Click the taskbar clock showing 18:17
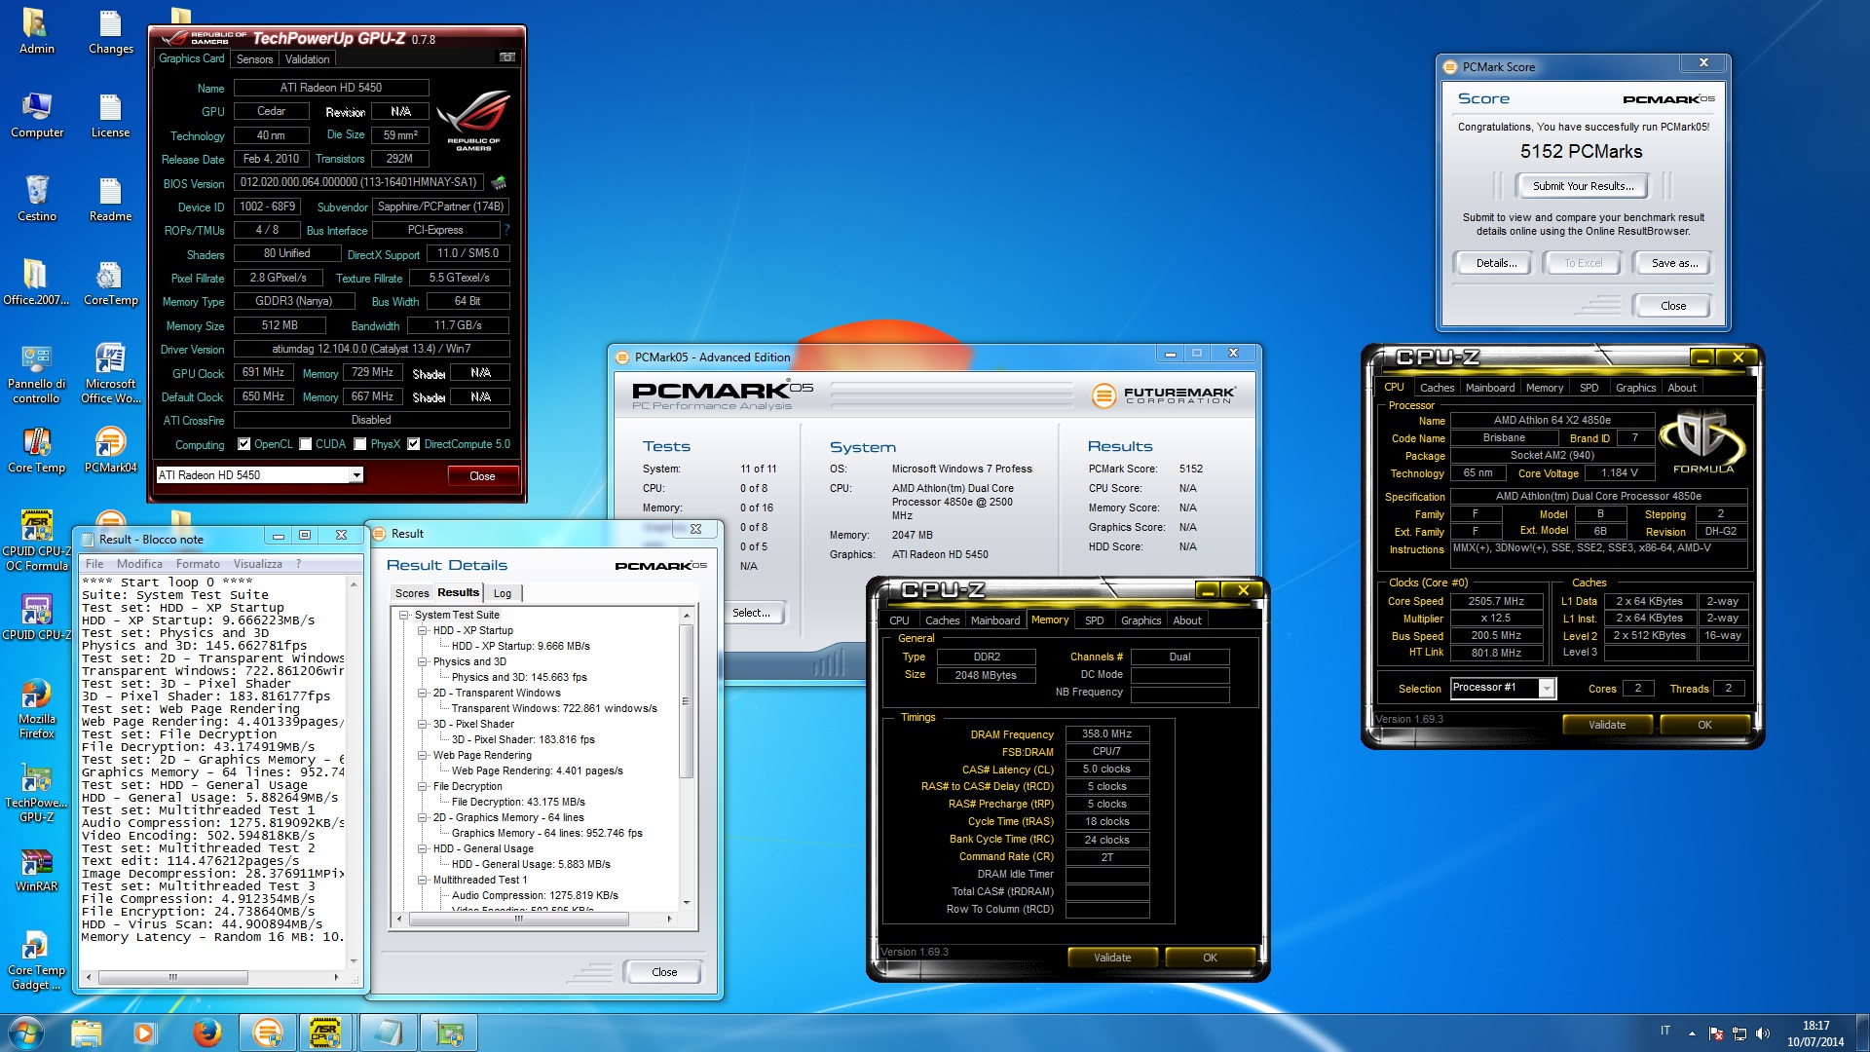Image resolution: width=1870 pixels, height=1052 pixels. [x=1815, y=1033]
